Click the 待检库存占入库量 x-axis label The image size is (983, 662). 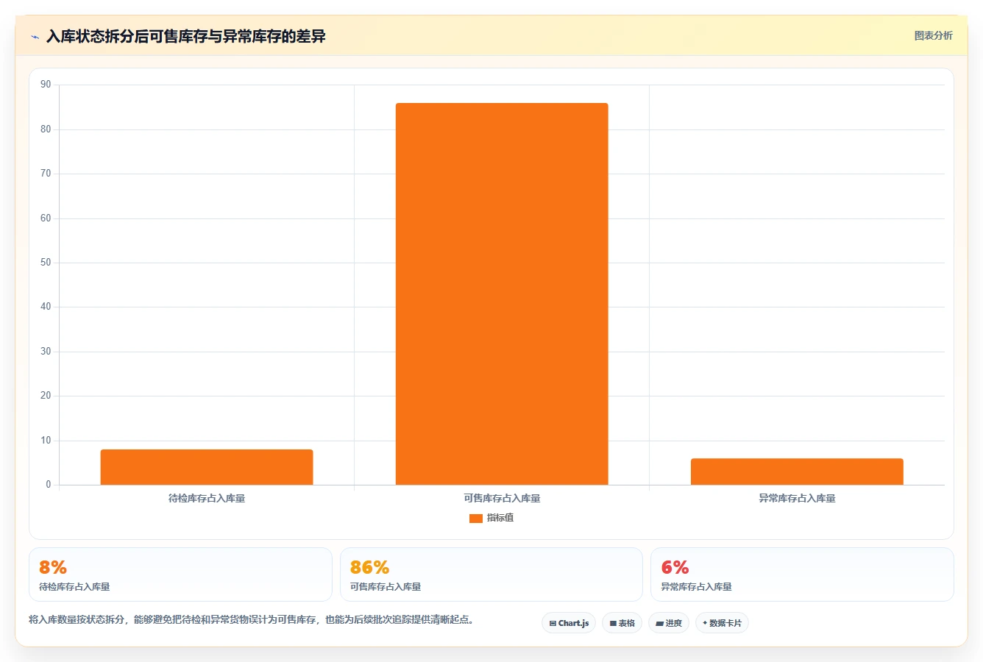[207, 498]
